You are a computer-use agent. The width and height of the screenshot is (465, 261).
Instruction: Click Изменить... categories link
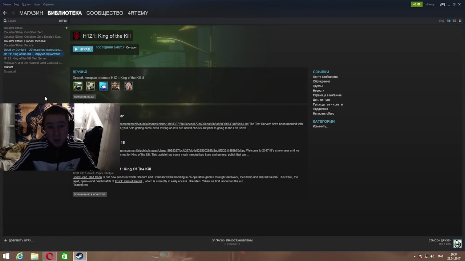click(320, 127)
